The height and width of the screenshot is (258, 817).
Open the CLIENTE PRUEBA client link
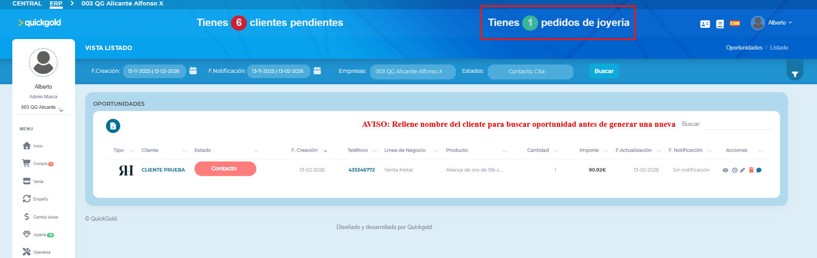coord(163,170)
